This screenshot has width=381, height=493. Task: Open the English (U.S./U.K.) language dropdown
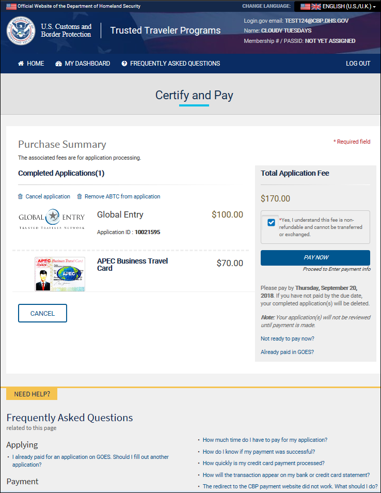(x=338, y=7)
